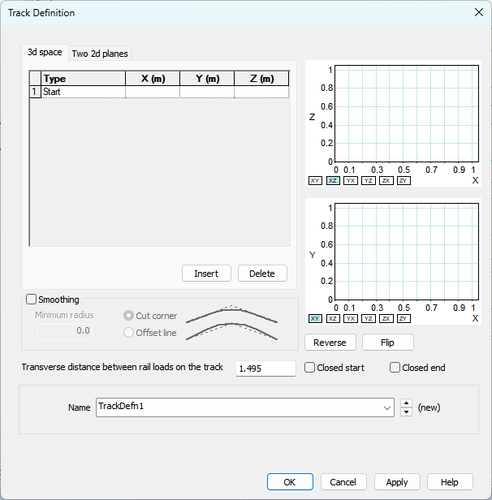Open the 3d space tab
This screenshot has width=492, height=500.
click(45, 53)
